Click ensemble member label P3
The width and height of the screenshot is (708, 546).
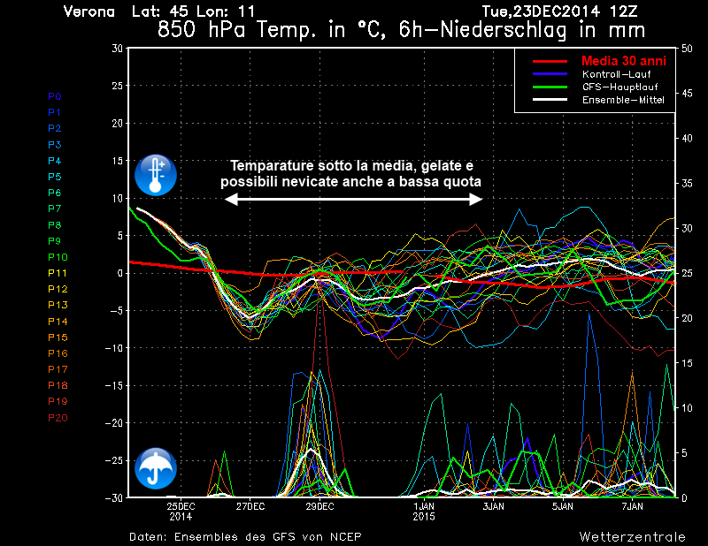click(55, 144)
